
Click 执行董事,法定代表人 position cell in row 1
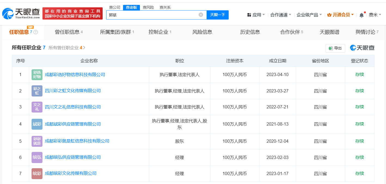pyautogui.click(x=180, y=75)
